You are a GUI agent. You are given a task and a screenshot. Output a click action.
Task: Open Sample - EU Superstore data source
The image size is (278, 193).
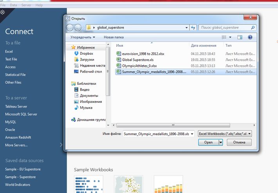tap(23, 169)
